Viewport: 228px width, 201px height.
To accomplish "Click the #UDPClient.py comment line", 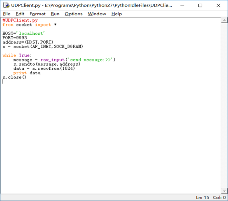I will tap(20, 20).
